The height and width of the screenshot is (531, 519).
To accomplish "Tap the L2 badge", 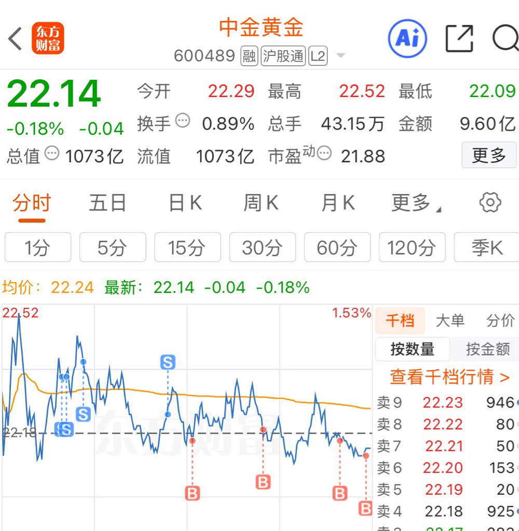I will pyautogui.click(x=318, y=56).
